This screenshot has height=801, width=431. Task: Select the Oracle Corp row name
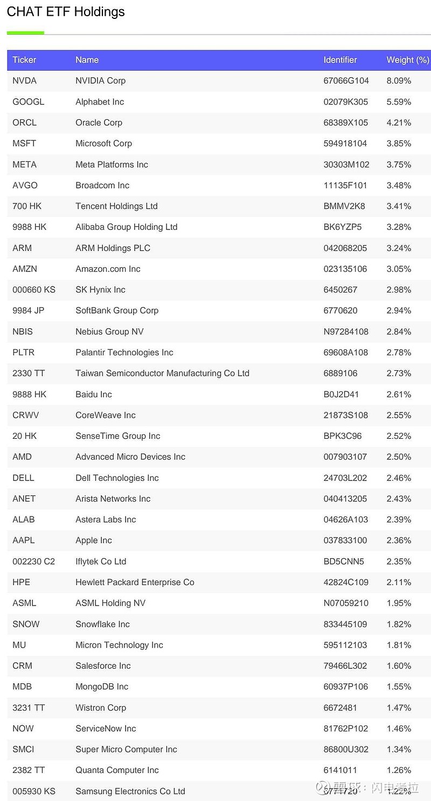(99, 123)
